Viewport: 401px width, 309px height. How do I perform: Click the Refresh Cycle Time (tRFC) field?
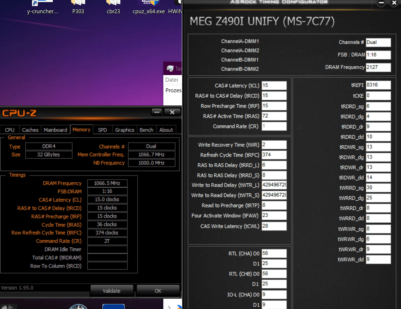coord(274,155)
